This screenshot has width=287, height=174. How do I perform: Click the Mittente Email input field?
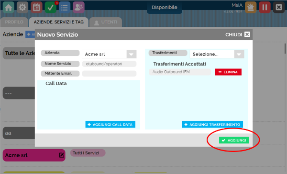pos(109,73)
